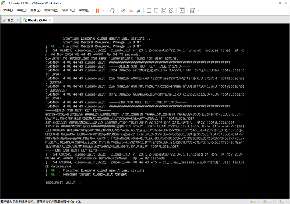
Task: Click the stretch guest display icon
Action: pos(192,10)
